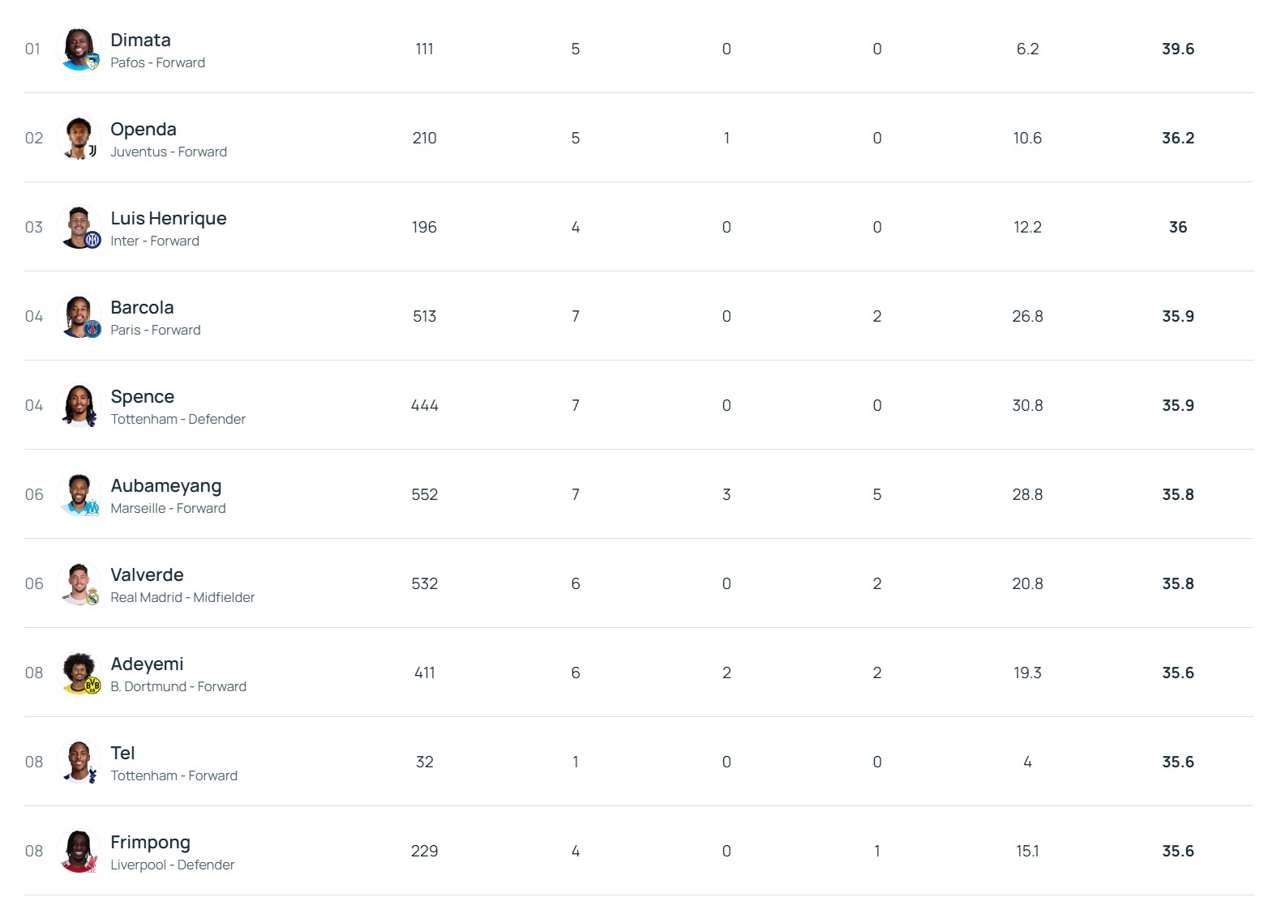Image resolution: width=1264 pixels, height=901 pixels.
Task: Click the Spence player name
Action: click(142, 397)
